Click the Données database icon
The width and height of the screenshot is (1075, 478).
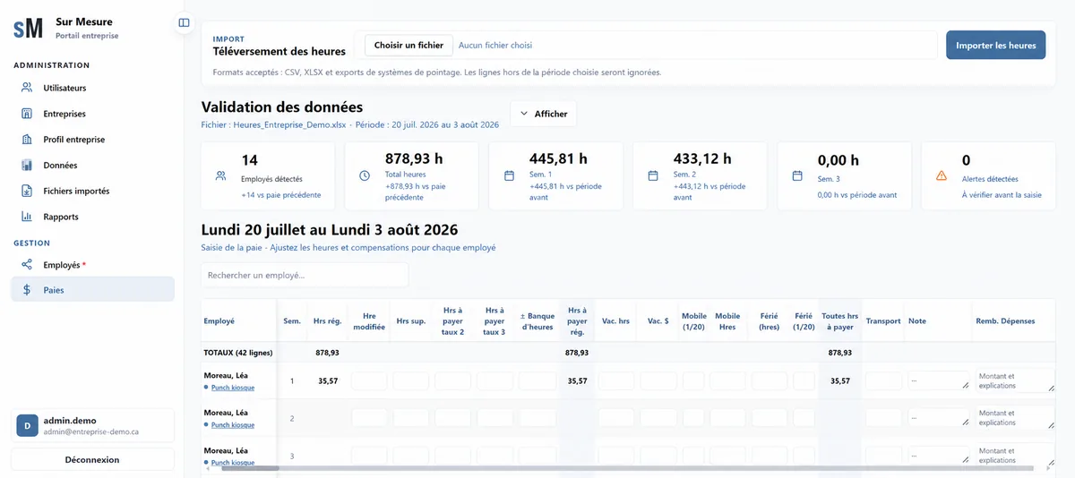coord(27,166)
